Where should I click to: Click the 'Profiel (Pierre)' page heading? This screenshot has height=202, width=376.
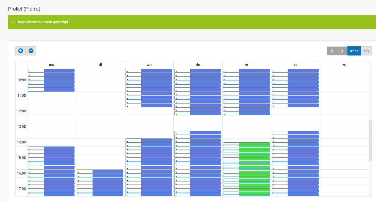pyautogui.click(x=24, y=9)
